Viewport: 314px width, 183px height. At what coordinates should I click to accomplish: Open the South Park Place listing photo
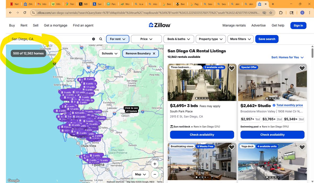click(x=202, y=82)
